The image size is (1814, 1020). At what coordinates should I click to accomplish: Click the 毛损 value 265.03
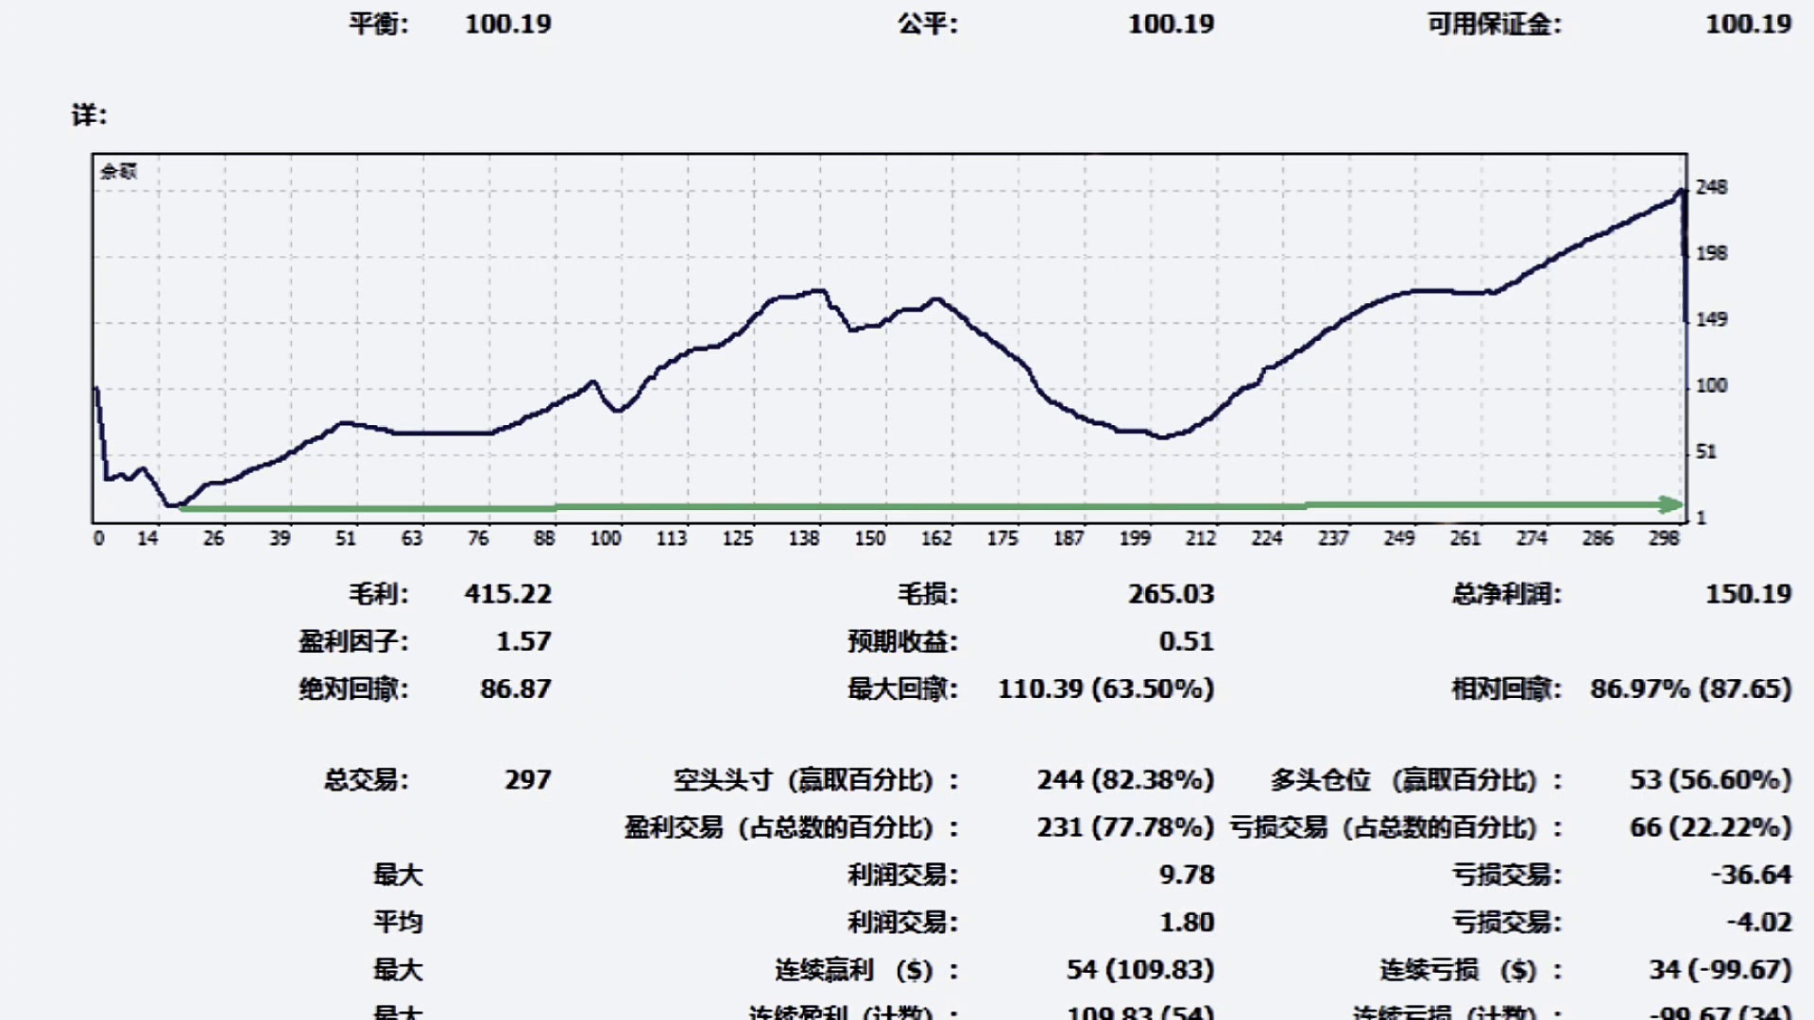coord(1171,594)
